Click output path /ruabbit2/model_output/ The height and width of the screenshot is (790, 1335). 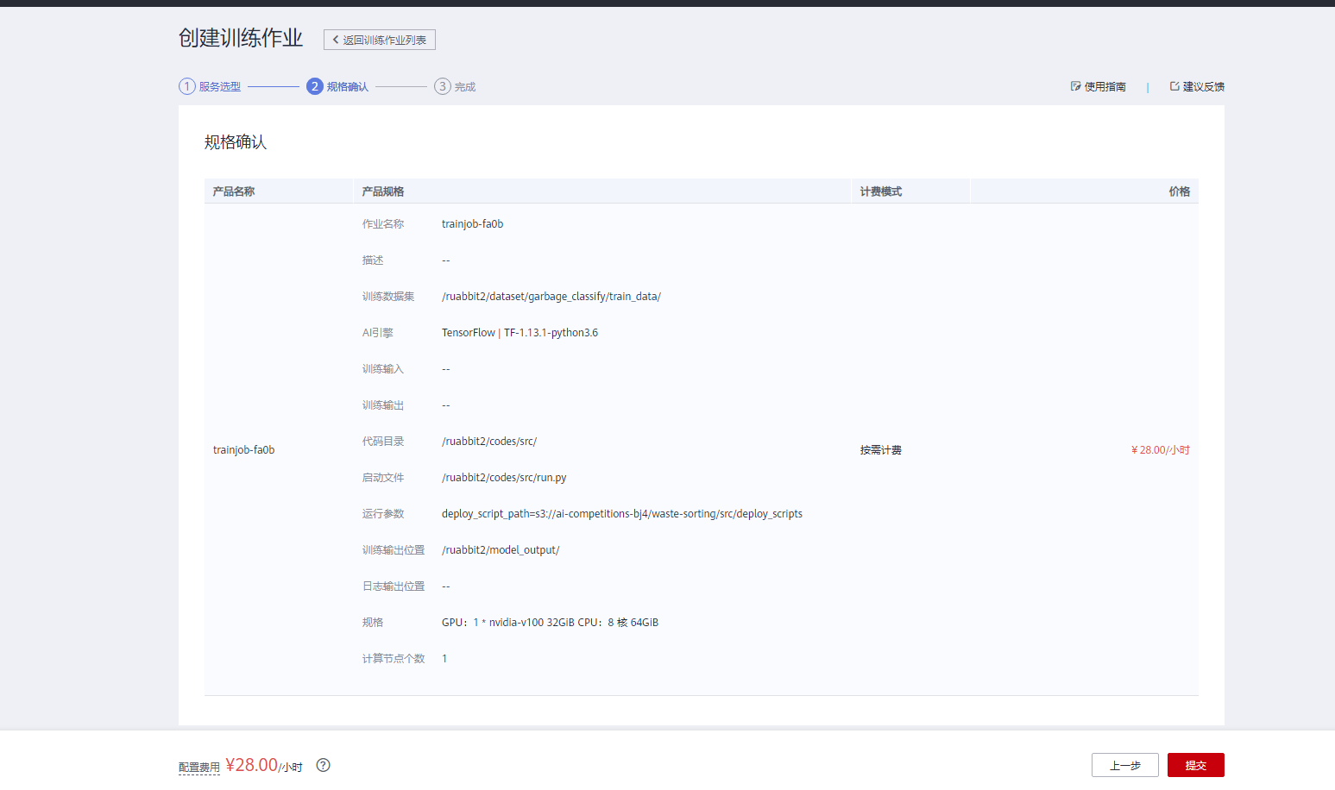[x=501, y=550]
